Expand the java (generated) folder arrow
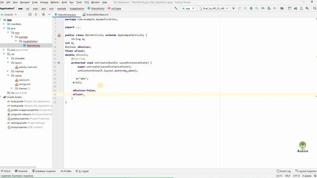Viewport: 317px width, 178px height. pyautogui.click(x=4, y=49)
